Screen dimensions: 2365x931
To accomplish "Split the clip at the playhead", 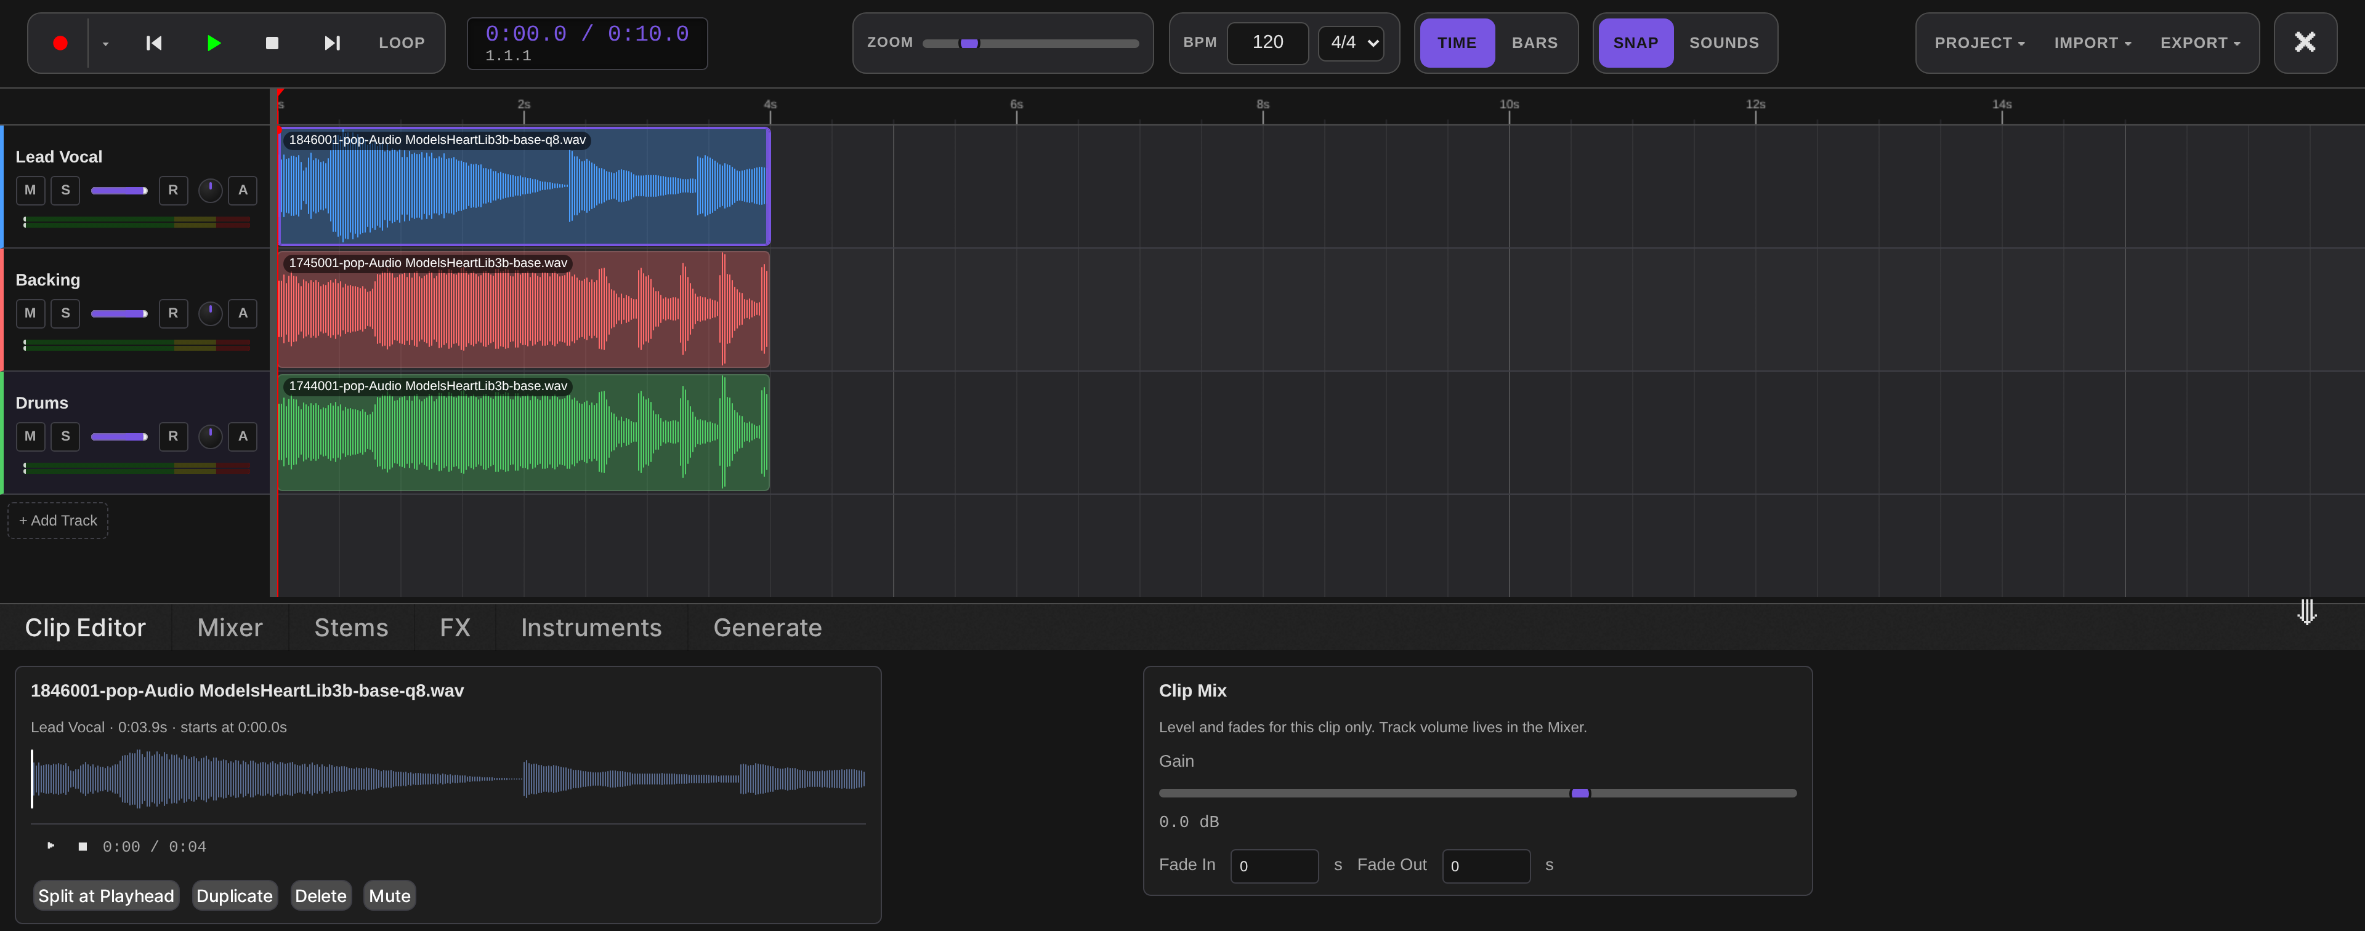I will point(105,895).
